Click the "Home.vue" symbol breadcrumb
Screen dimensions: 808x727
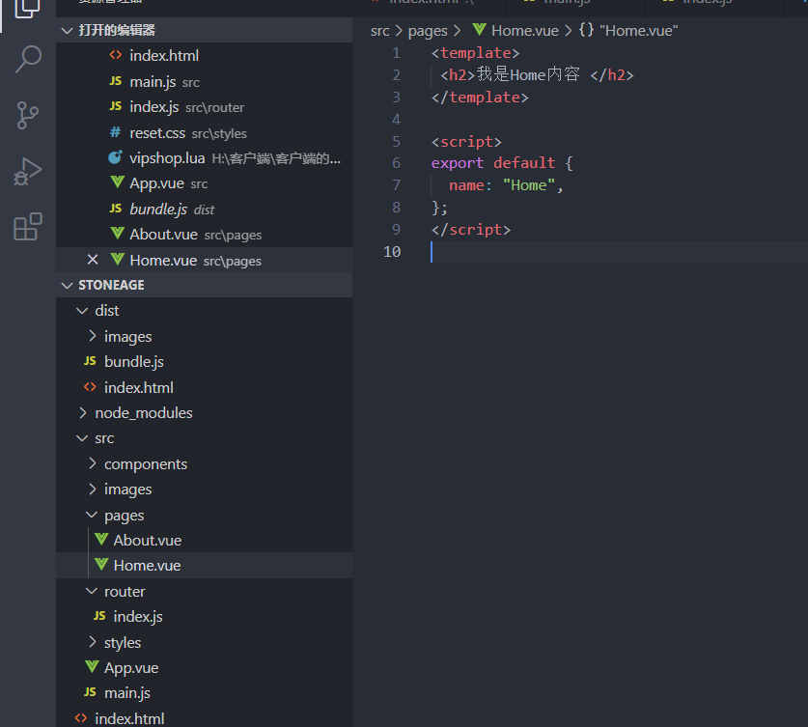pyautogui.click(x=638, y=31)
